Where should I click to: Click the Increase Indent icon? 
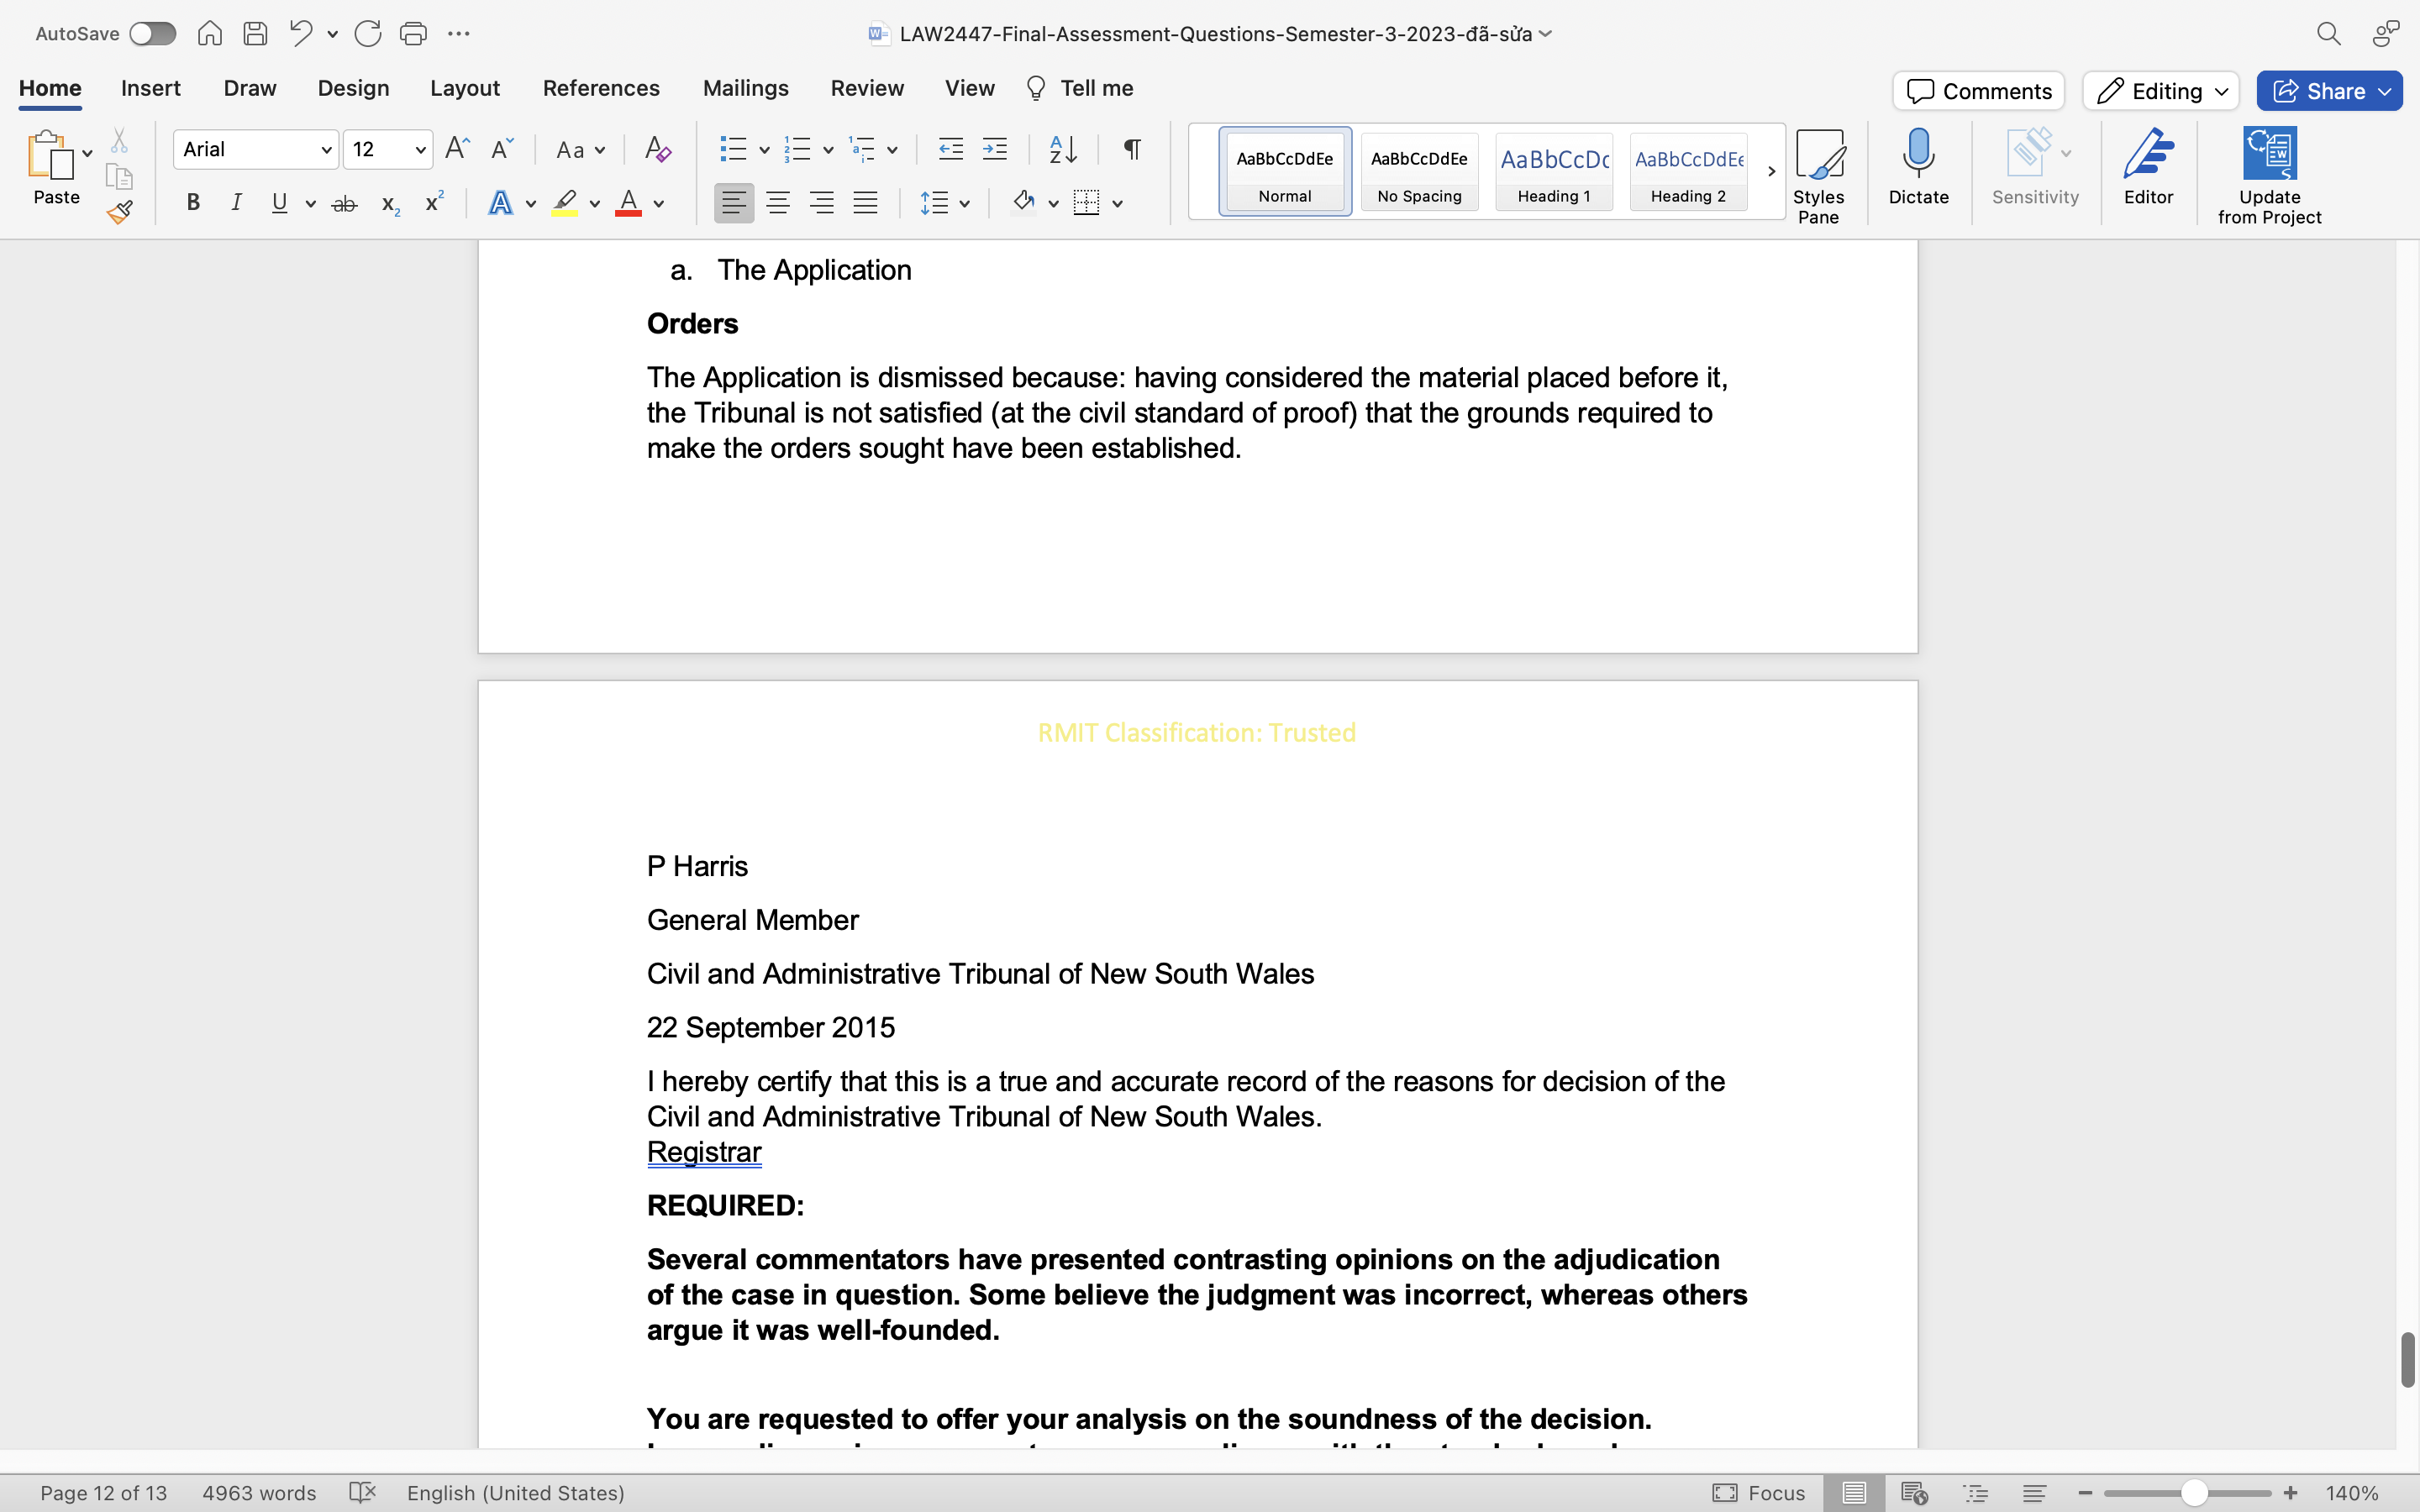click(995, 150)
